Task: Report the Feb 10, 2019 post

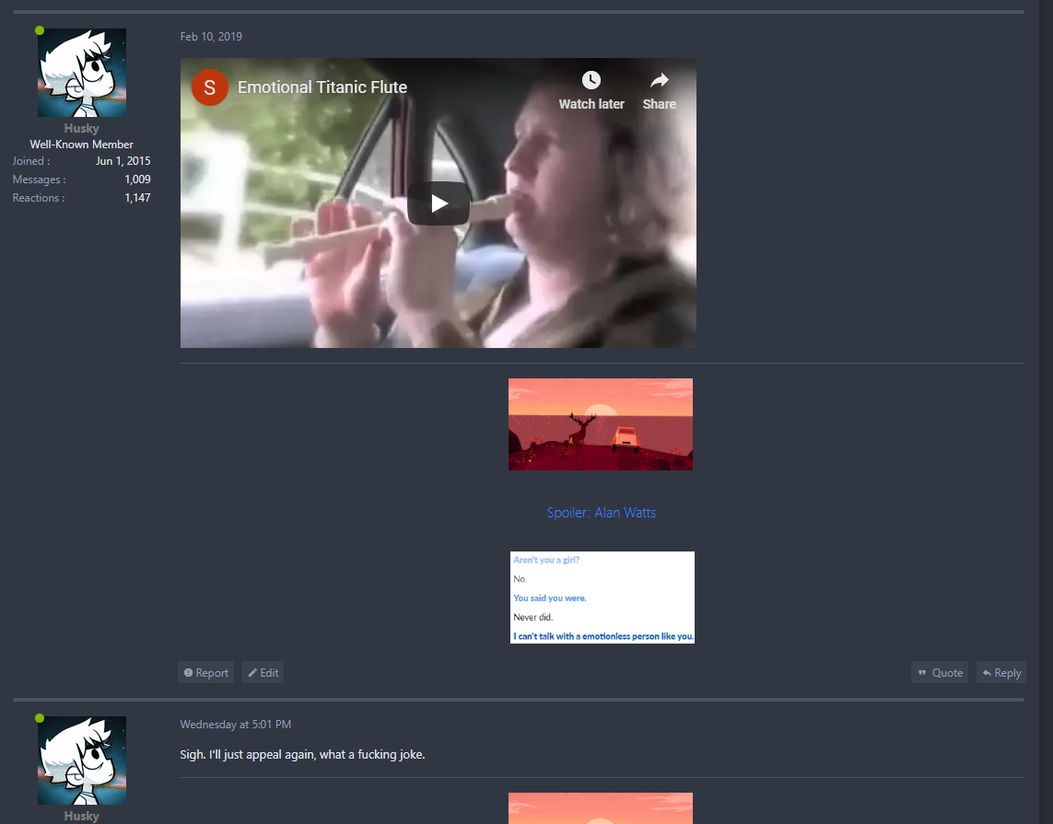Action: click(206, 673)
